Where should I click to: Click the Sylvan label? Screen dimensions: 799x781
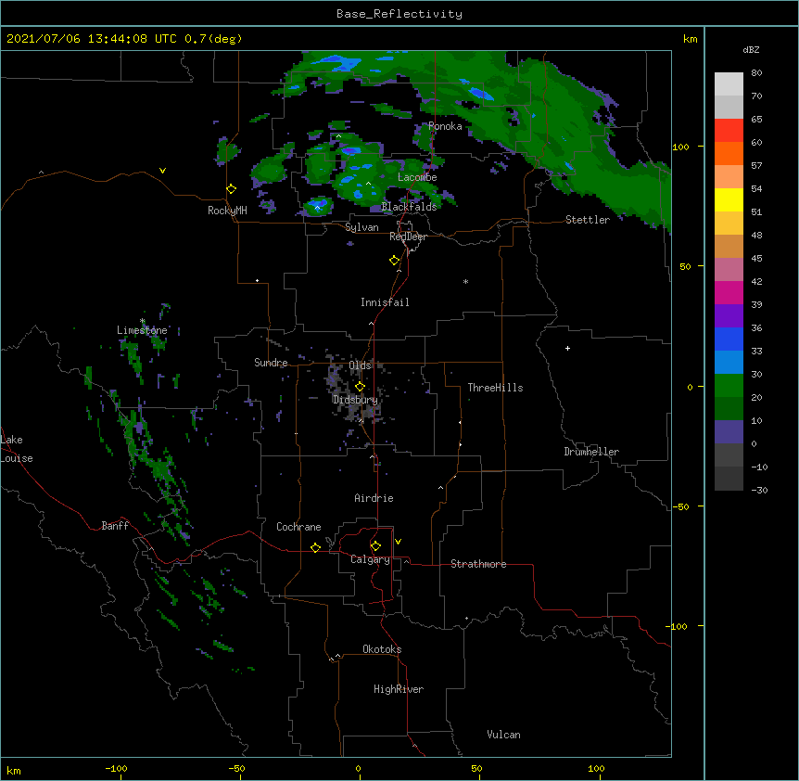point(361,227)
